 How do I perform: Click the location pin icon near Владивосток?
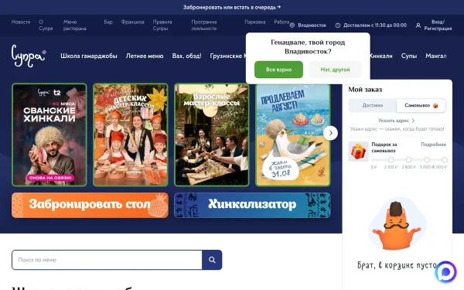point(292,26)
